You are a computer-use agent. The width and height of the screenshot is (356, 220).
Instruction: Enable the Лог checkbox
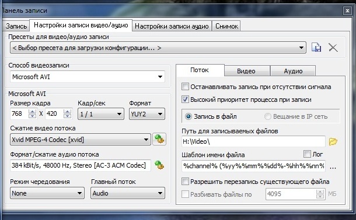307,154
